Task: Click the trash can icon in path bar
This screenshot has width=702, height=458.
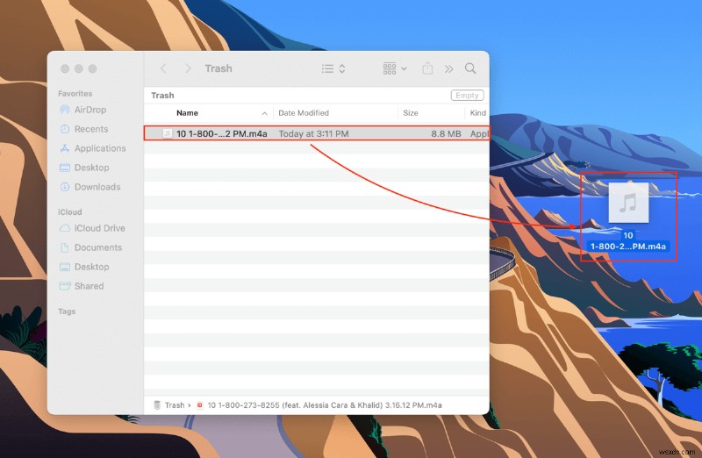Action: point(157,404)
